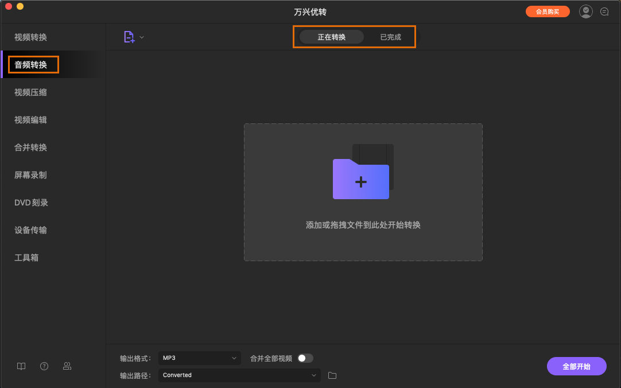Click the community/contact icon at bottom left
Image resolution: width=621 pixels, height=388 pixels.
click(x=67, y=366)
